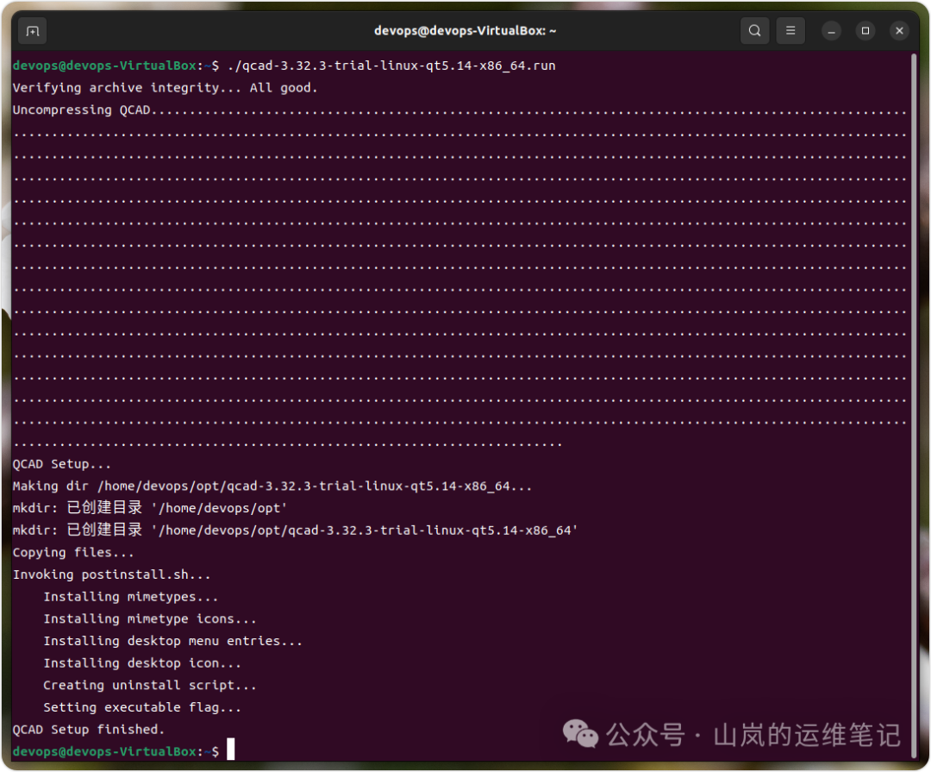Open the hamburger menu in terminal header
This screenshot has height=772, width=931.
[790, 31]
